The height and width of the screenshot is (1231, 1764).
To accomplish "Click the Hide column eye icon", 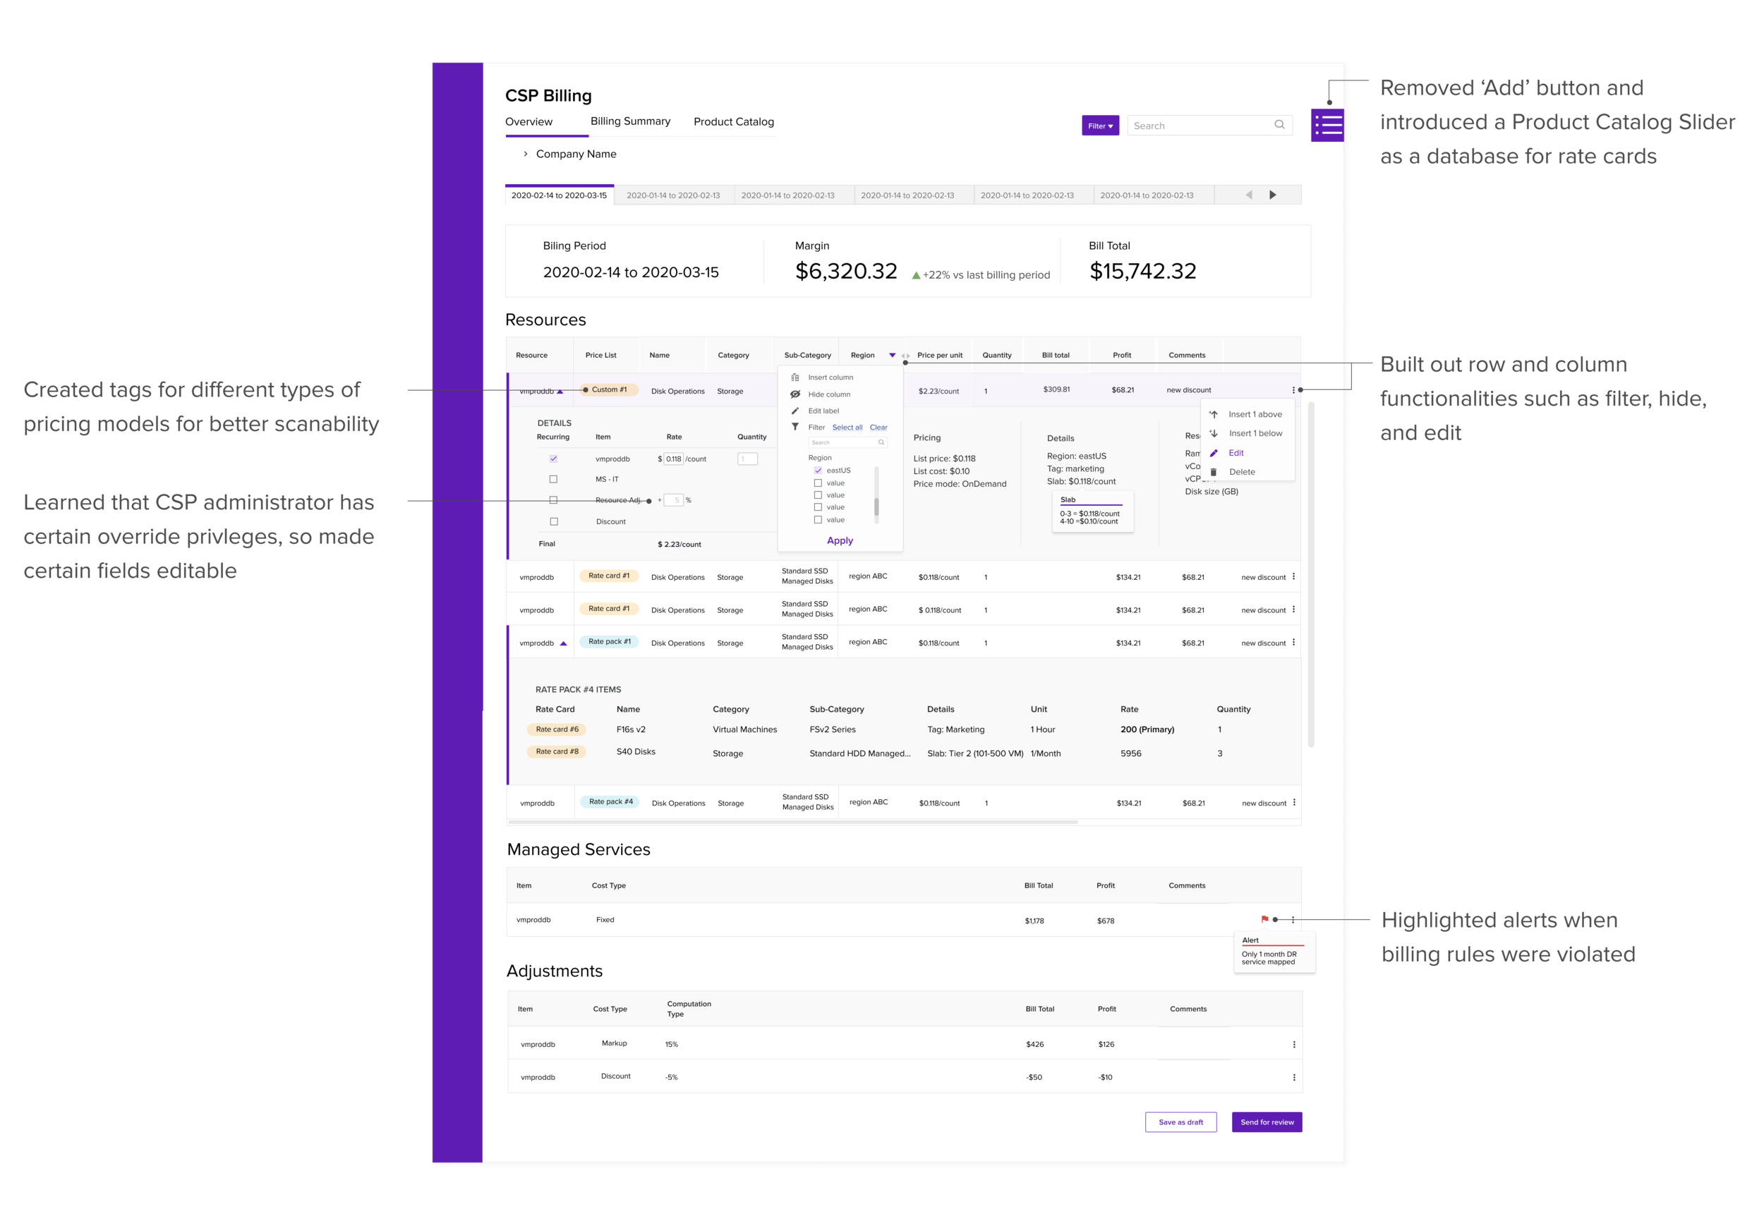I will click(795, 394).
